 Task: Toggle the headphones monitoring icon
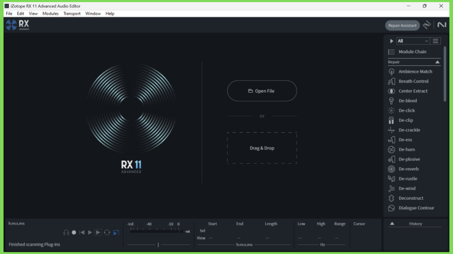[x=66, y=232]
